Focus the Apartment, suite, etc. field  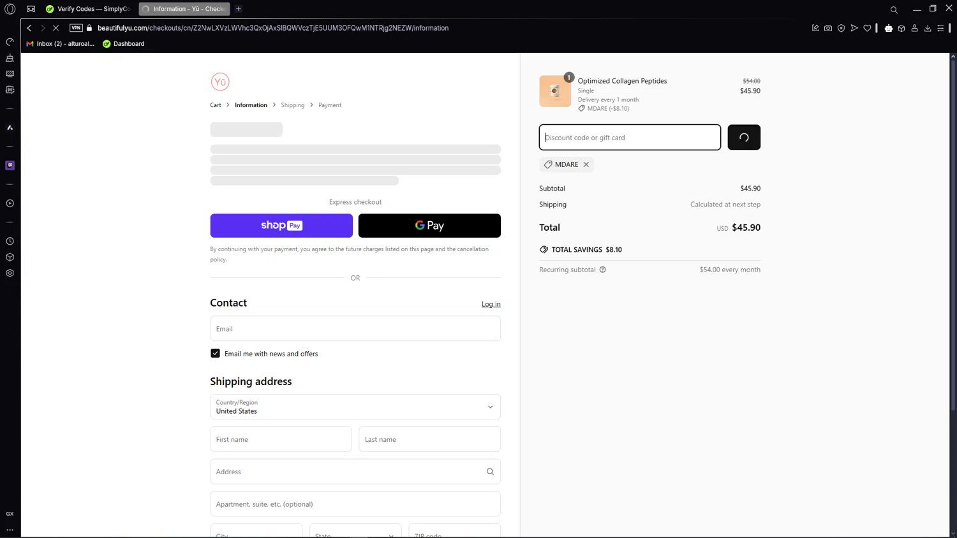[355, 504]
